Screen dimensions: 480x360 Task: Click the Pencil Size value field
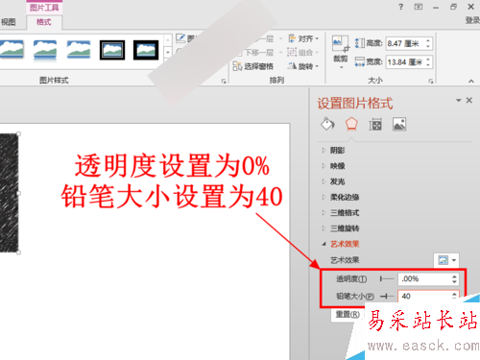pos(424,296)
